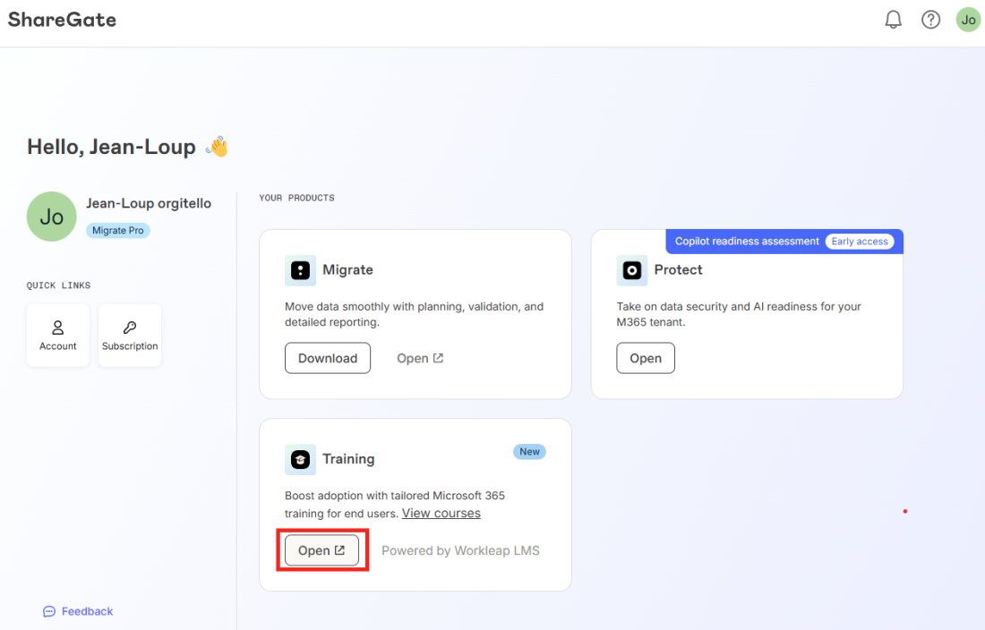
Task: Open the Protect product
Action: point(646,358)
